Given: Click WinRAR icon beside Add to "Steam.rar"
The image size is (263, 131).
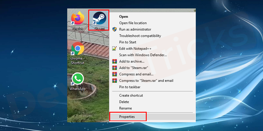Looking at the screenshot, I should point(114,68).
